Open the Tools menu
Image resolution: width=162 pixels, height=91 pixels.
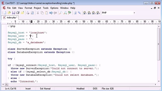[46, 8]
